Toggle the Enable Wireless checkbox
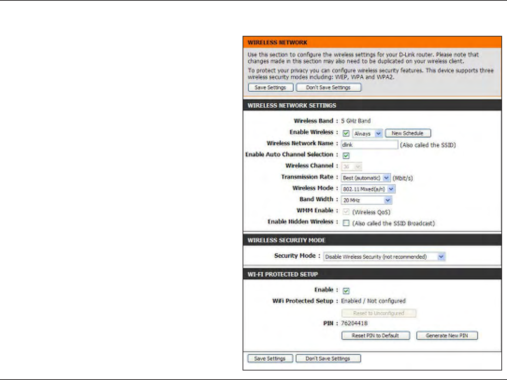 coord(346,133)
